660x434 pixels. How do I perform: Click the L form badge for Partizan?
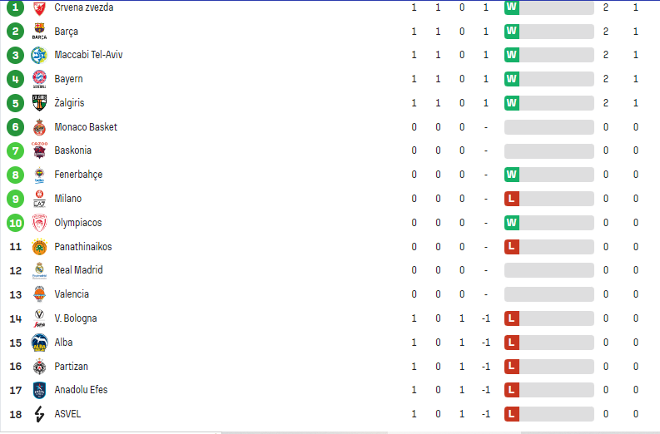(x=511, y=367)
